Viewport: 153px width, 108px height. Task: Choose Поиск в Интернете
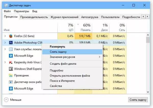[72, 81]
